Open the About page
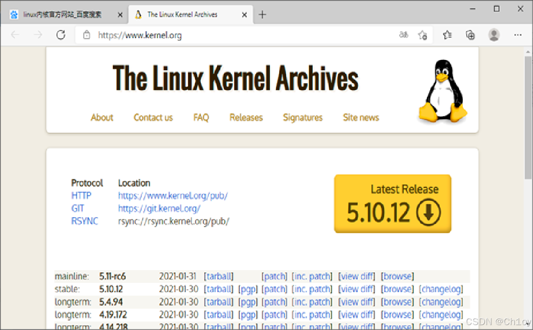This screenshot has height=330, width=533. 102,118
